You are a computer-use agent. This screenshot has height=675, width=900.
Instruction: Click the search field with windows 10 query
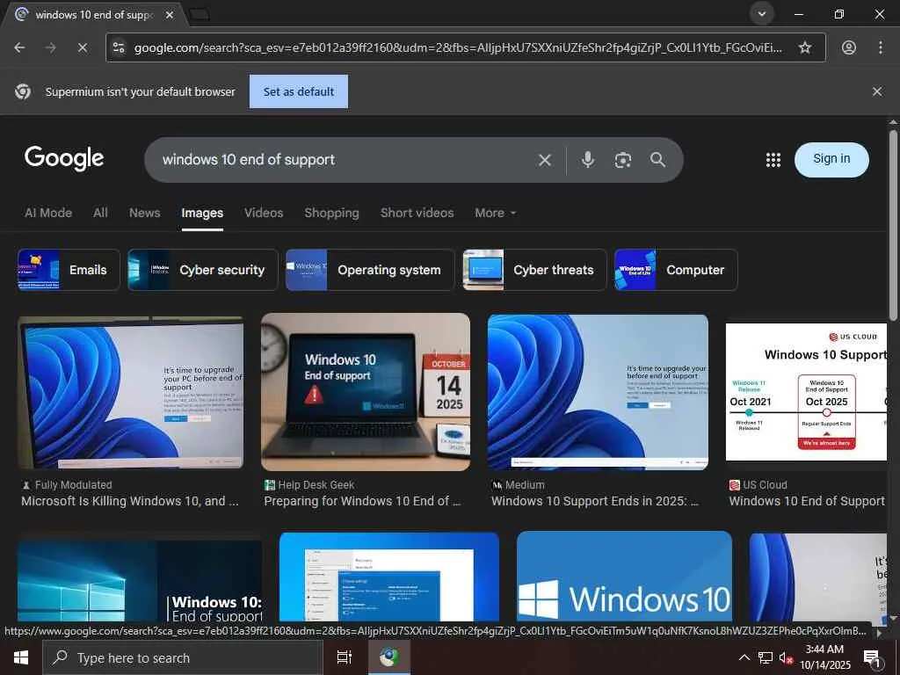point(345,160)
